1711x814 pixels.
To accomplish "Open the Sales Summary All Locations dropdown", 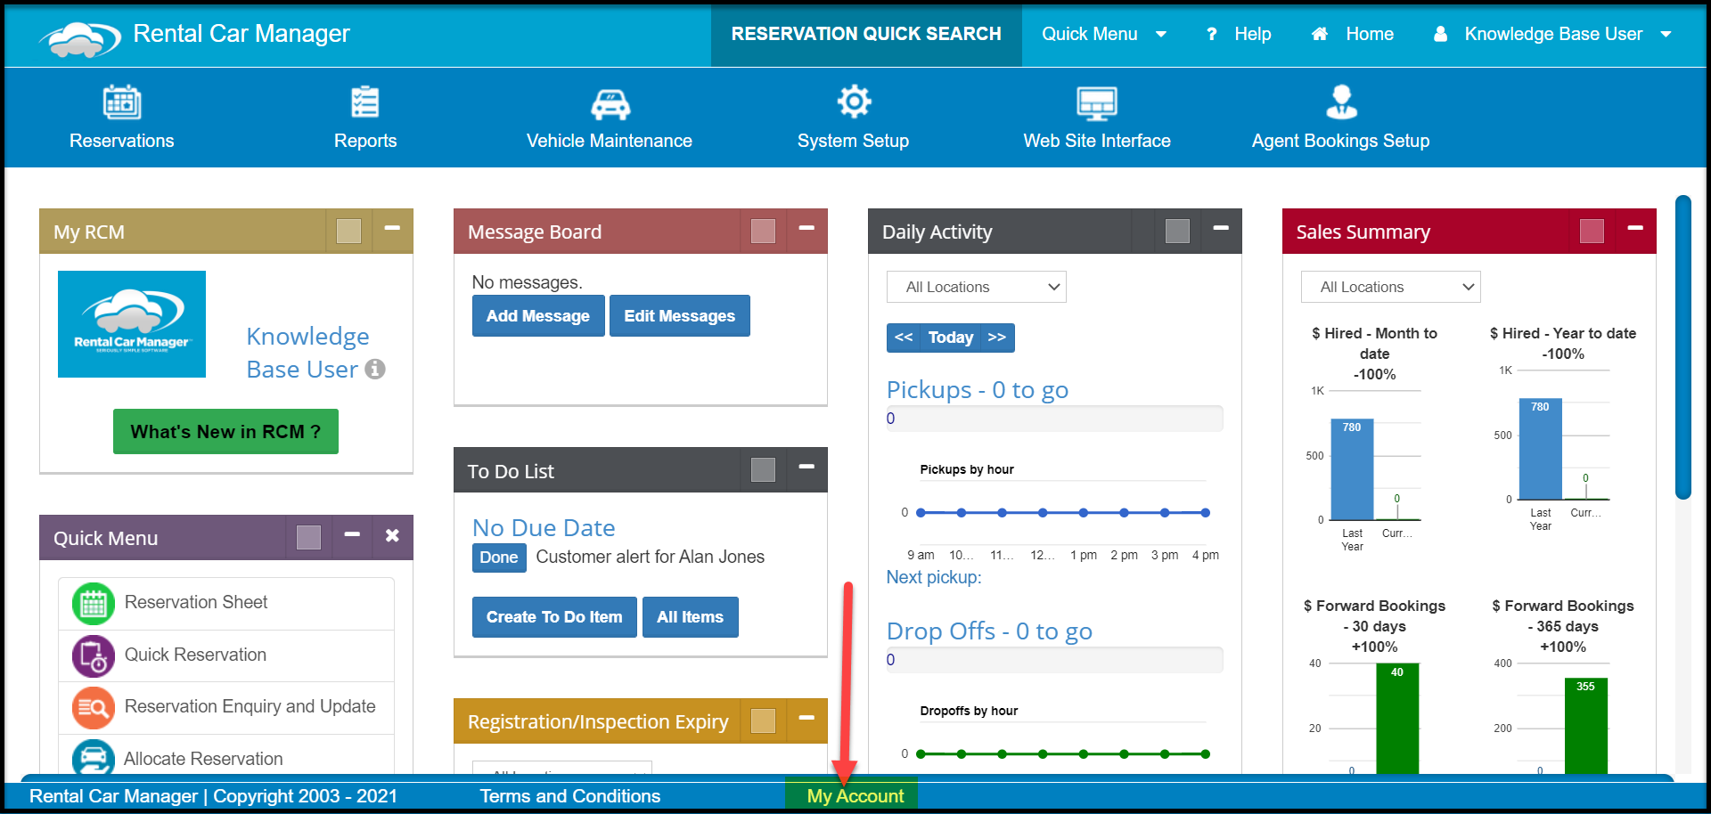I will coord(1391,287).
